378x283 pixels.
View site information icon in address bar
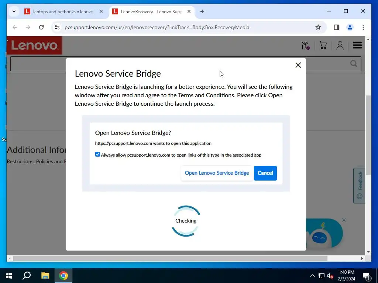(57, 27)
